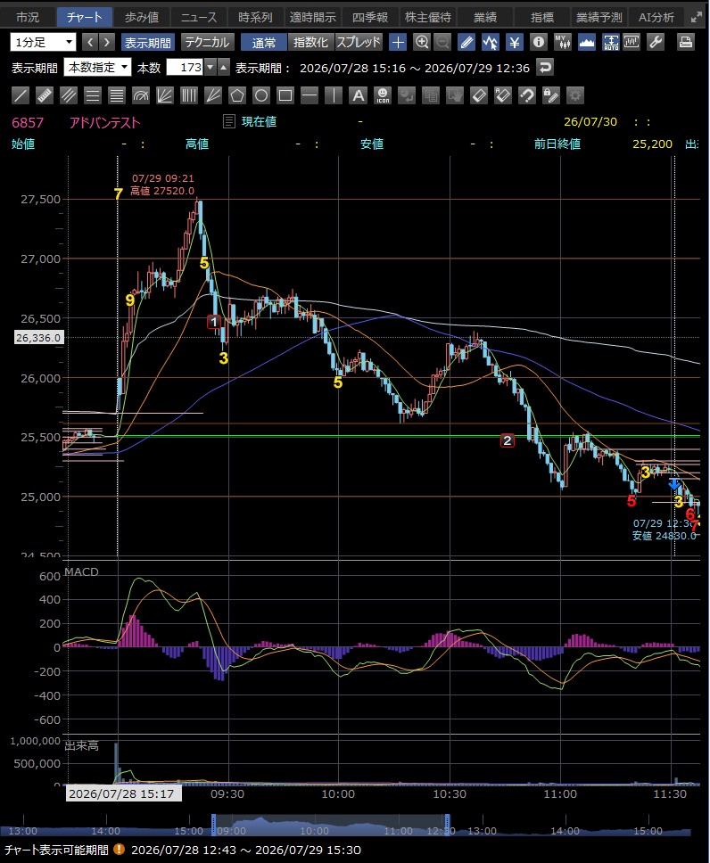Click the info circle icon
The image size is (710, 863).
coord(539,42)
